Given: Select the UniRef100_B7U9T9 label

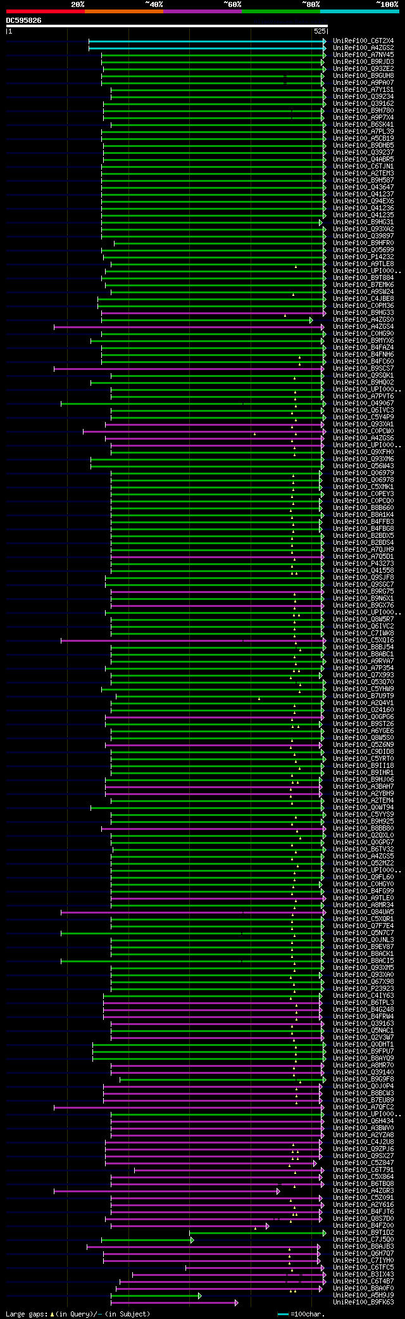Looking at the screenshot, I should click(363, 696).
